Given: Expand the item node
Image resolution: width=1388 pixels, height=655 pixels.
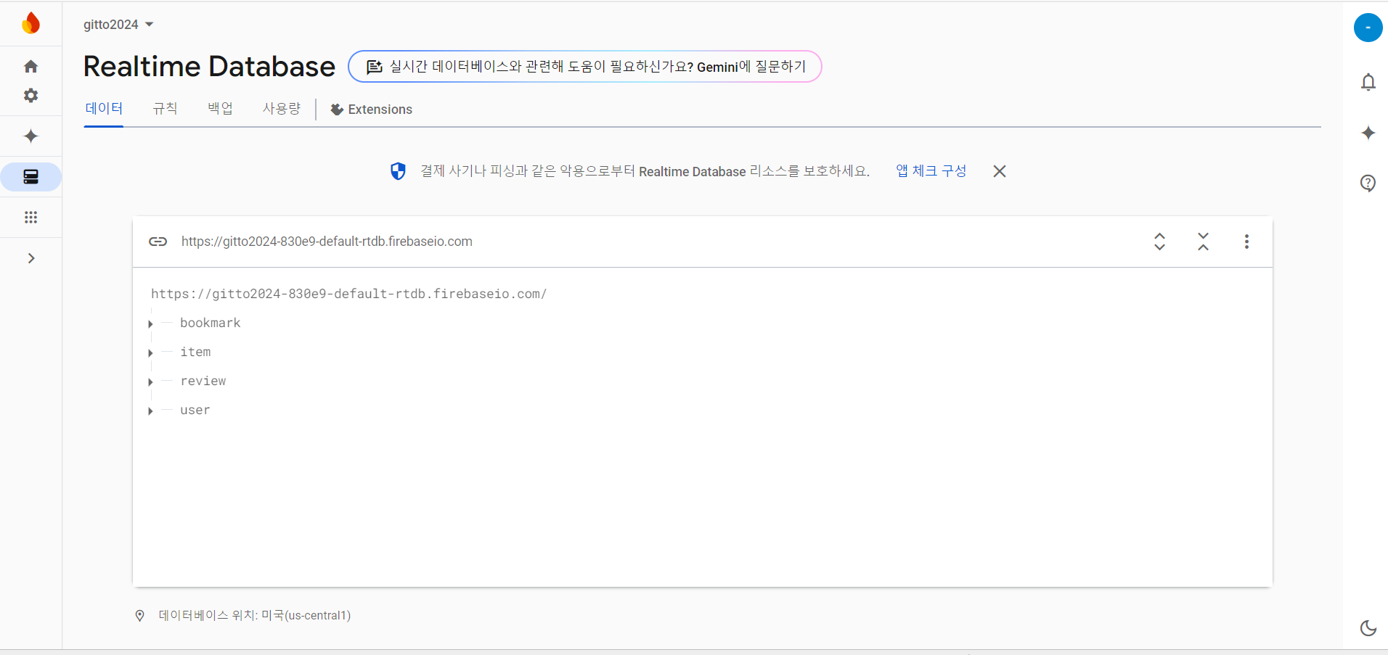Looking at the screenshot, I should tap(150, 353).
